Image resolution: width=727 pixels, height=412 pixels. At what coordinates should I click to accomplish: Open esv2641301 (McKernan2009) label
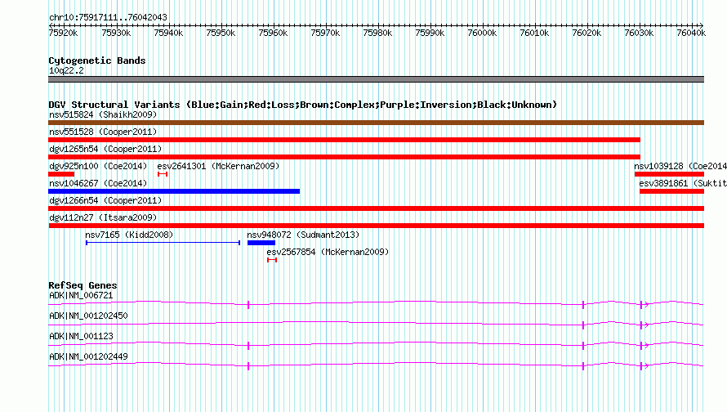click(218, 166)
